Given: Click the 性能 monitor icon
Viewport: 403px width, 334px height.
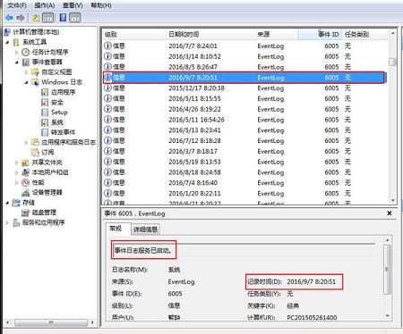Looking at the screenshot, I should pos(26,182).
